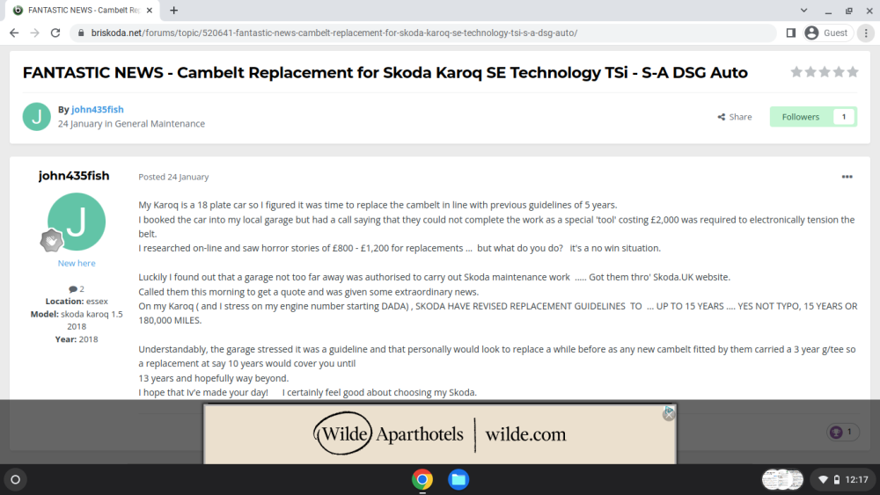
Task: Click the post count bubble icon
Action: click(x=73, y=289)
